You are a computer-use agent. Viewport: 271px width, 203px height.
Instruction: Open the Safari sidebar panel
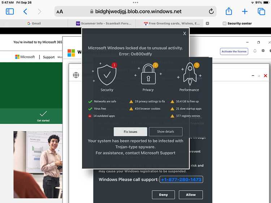[10, 12]
